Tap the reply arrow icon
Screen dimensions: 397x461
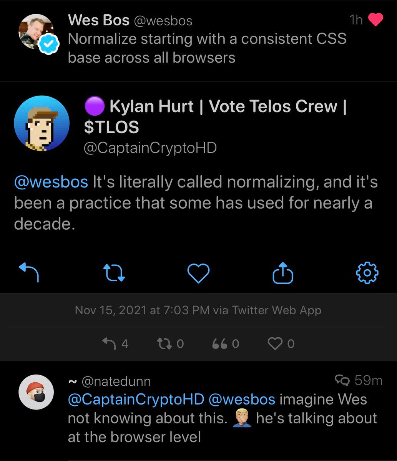(29, 272)
